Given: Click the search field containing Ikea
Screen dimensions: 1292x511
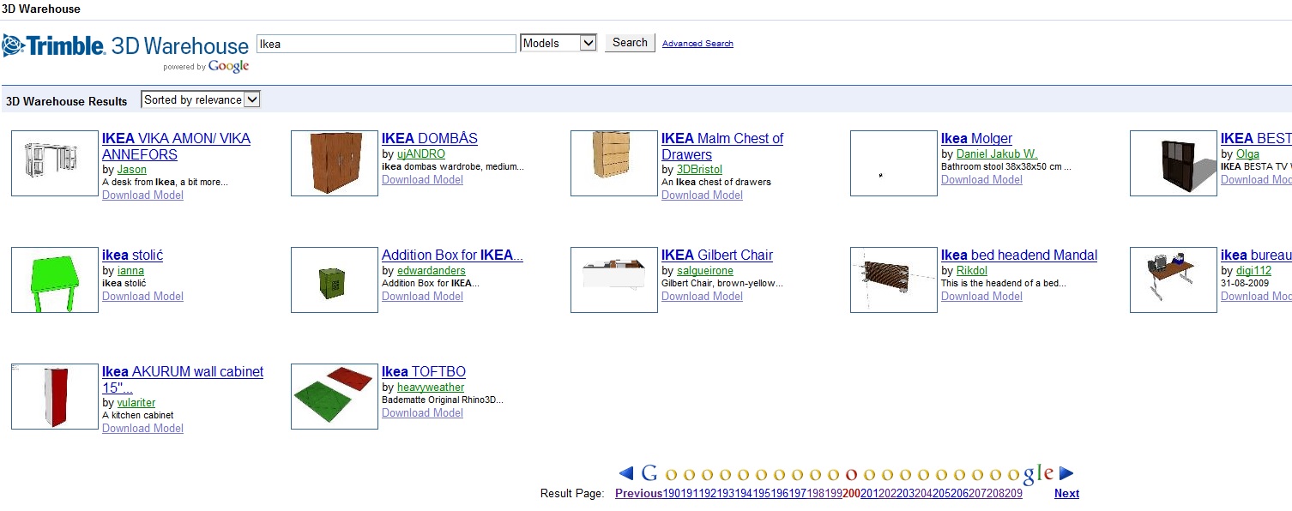Looking at the screenshot, I should [x=386, y=44].
